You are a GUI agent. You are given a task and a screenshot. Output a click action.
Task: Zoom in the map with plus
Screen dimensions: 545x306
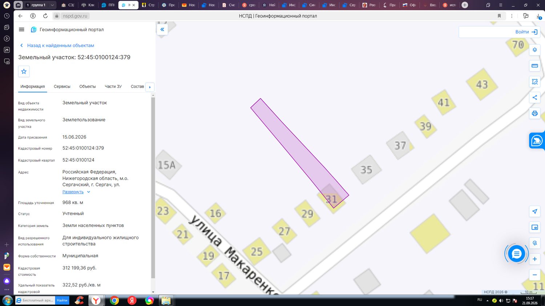click(534, 259)
